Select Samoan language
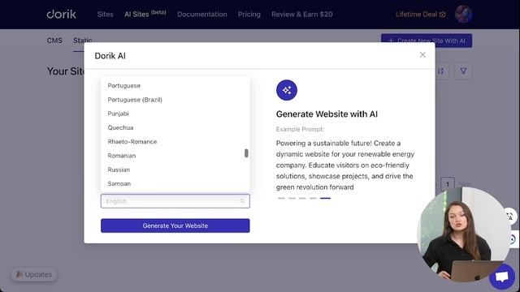This screenshot has height=292, width=520. point(175,183)
